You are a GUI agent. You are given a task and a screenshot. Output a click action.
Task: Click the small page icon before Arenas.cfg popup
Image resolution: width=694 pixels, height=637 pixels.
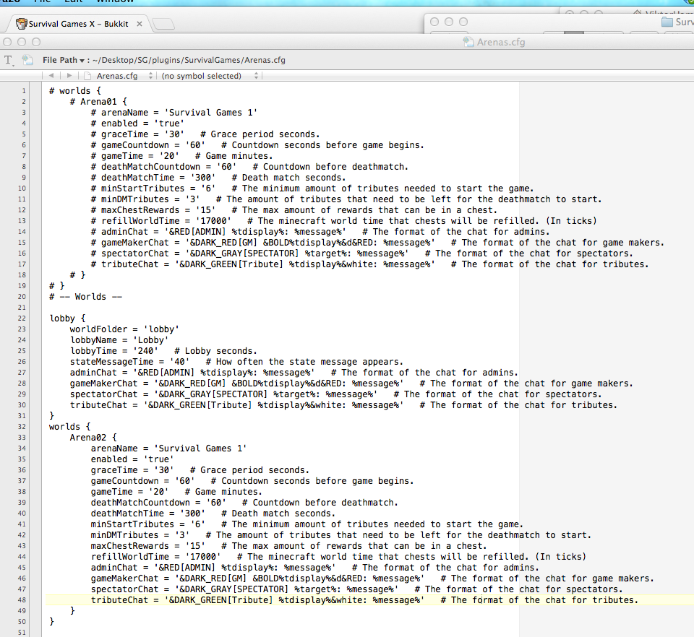coord(87,76)
